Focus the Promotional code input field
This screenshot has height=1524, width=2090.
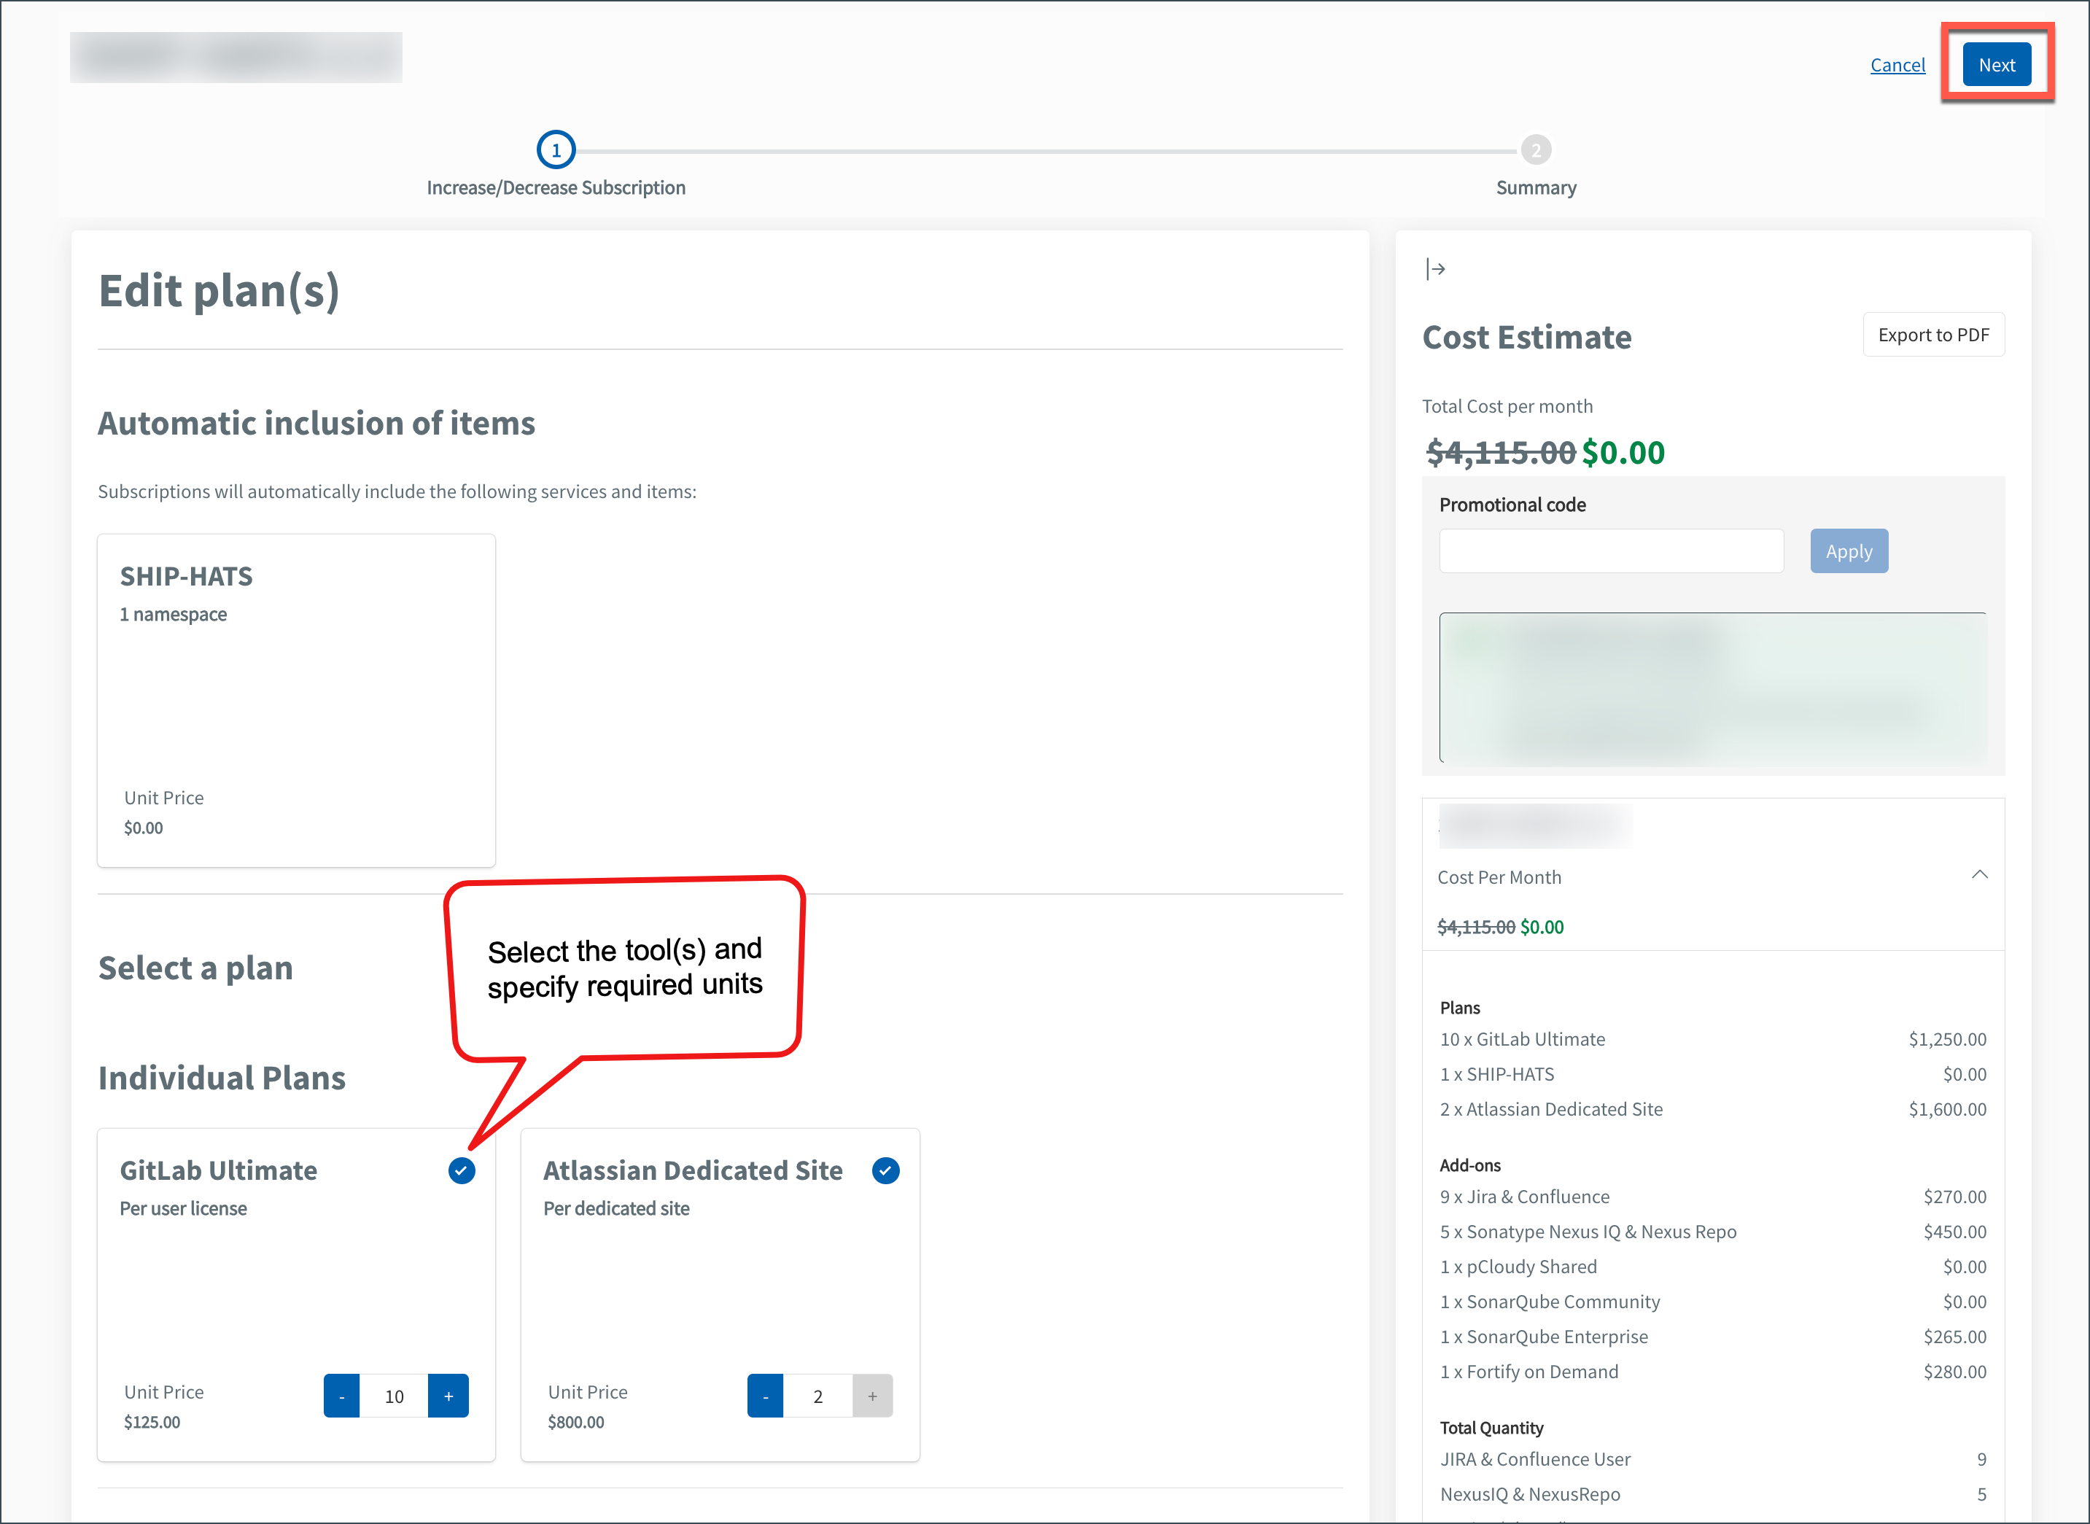(1612, 551)
